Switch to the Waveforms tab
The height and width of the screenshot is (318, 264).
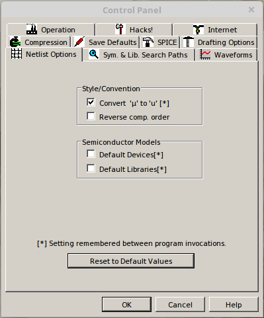coord(226,55)
